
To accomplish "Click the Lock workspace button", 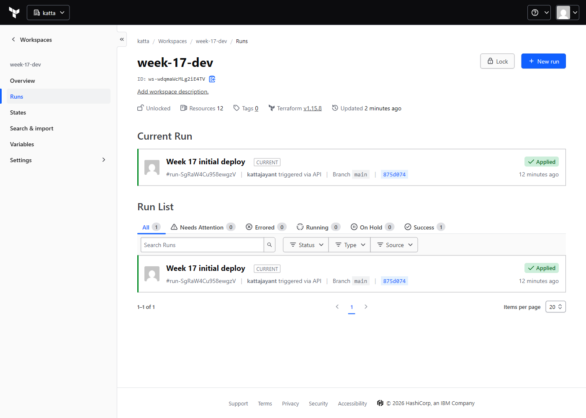I will pyautogui.click(x=497, y=61).
